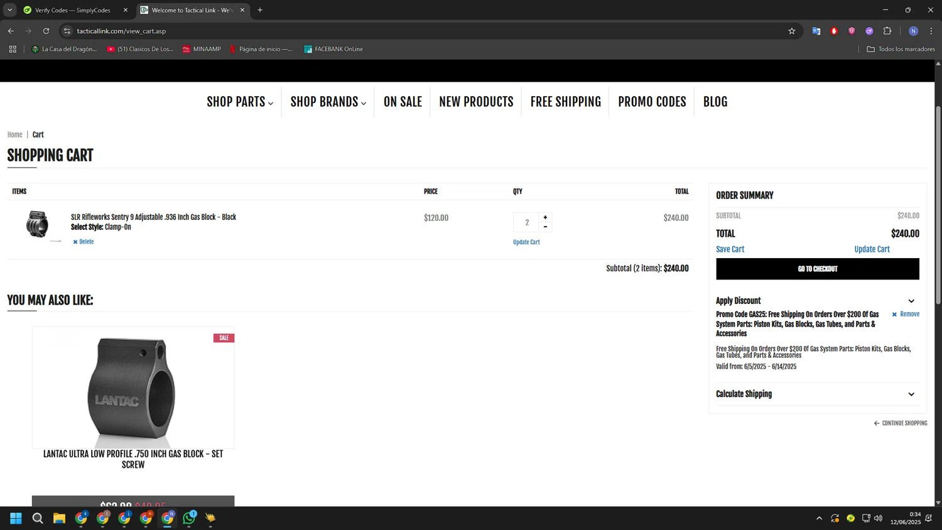Screen dimensions: 942x530
Task: Open the FACEBANK OnLine bookmark
Action: click(x=333, y=49)
